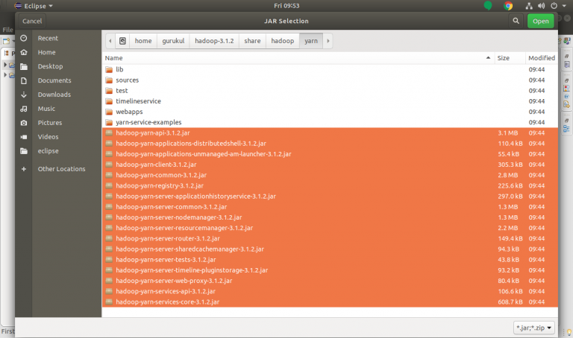
Task: Click the Pictures camera icon
Action: click(x=24, y=123)
